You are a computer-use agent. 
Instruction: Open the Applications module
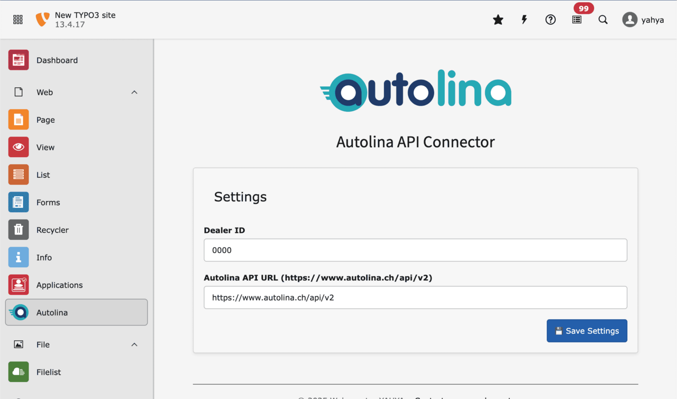click(x=59, y=285)
